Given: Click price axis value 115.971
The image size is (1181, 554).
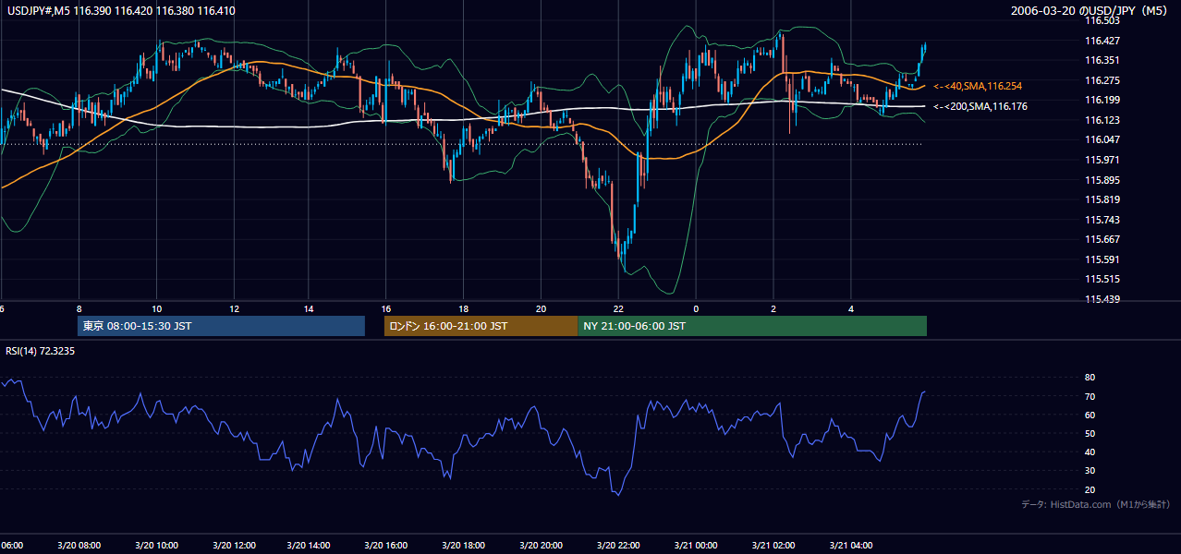Looking at the screenshot, I should tap(1102, 160).
